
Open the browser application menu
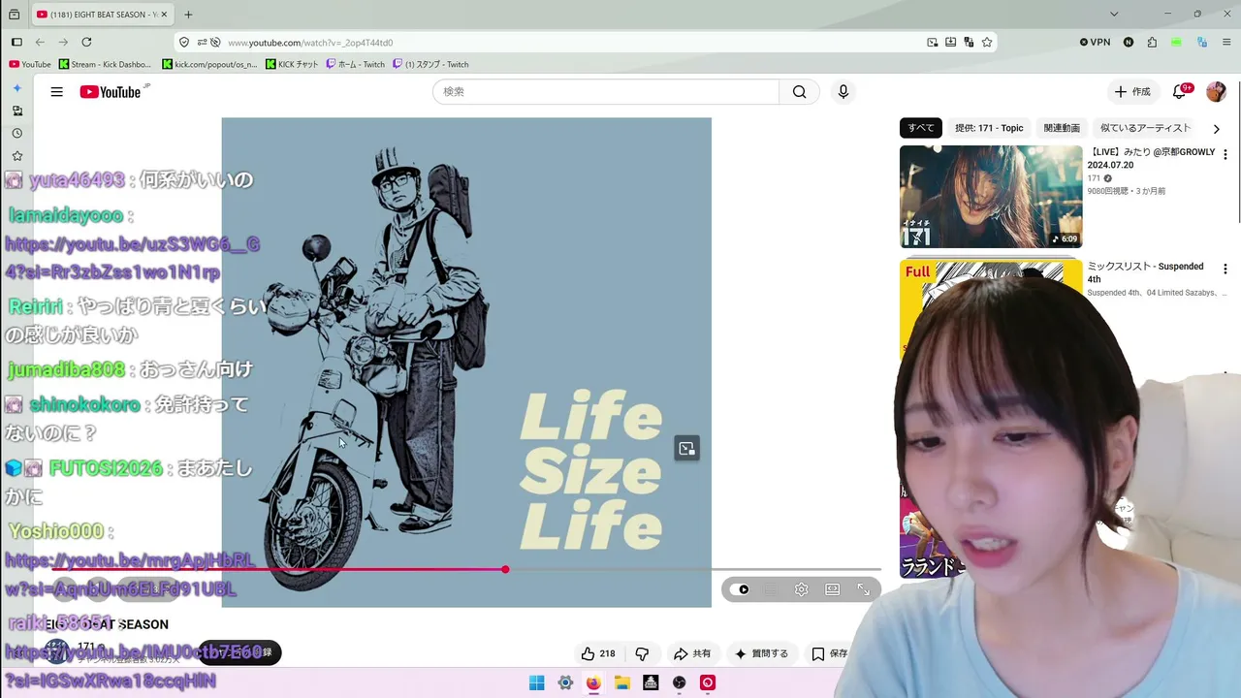coord(1226,43)
